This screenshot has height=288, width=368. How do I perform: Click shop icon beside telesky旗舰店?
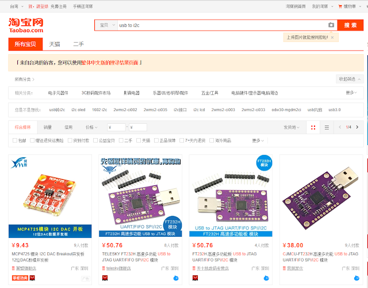tap(103, 268)
